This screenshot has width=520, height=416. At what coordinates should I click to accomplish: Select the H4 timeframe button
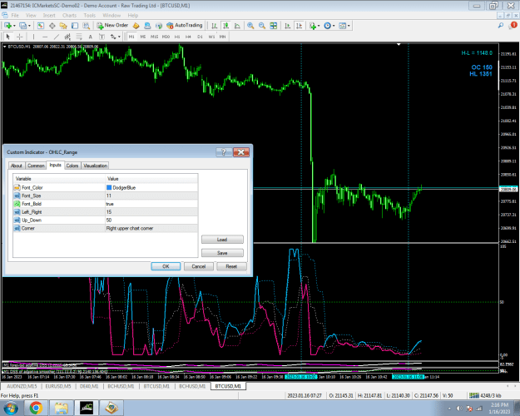tap(188, 37)
